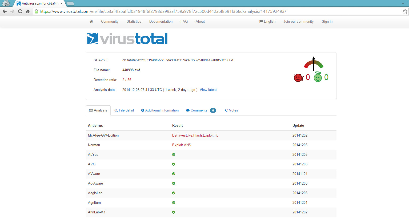Click Join our community link
The width and height of the screenshot is (409, 219).
click(x=298, y=21)
